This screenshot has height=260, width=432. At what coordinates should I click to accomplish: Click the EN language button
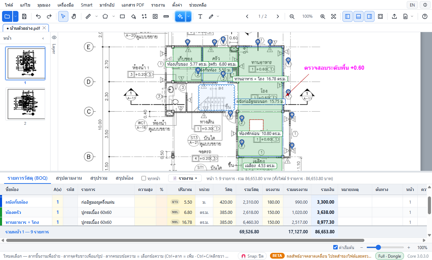click(x=412, y=5)
